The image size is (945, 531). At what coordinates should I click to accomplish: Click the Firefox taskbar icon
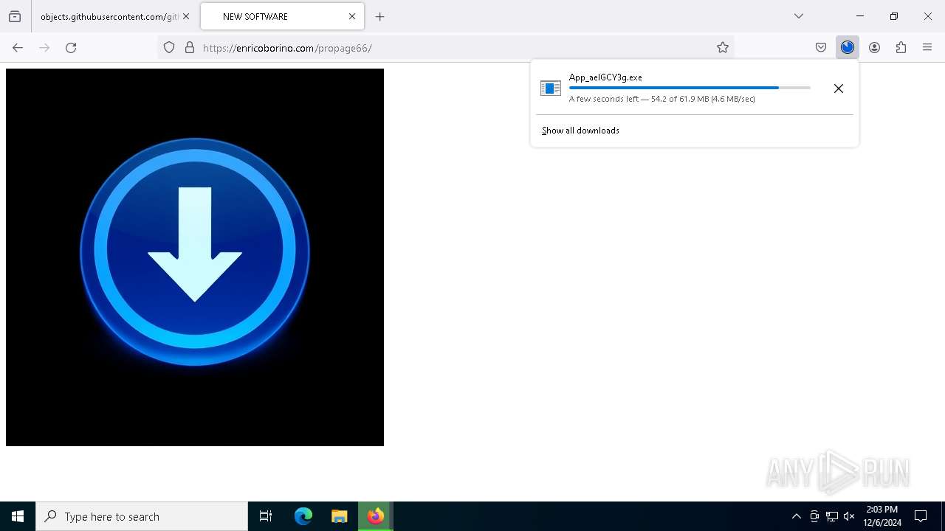click(x=376, y=516)
